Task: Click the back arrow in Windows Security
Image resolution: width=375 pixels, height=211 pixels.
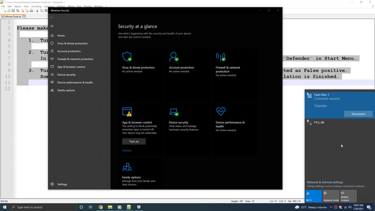Action: tap(52, 17)
